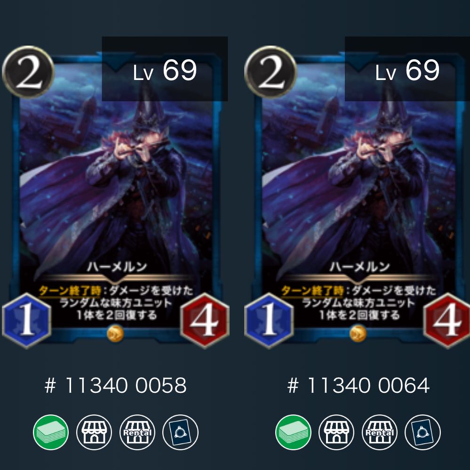Click the serial number # 11340 0064
Viewport: 470px width, 470px height.
358,385
